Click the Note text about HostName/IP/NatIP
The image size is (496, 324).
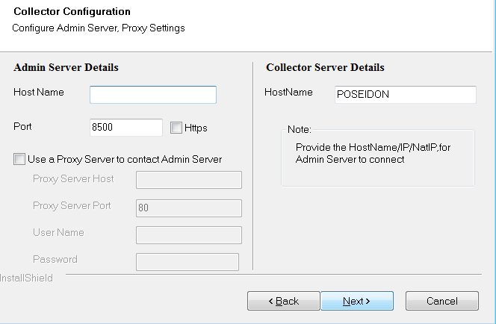tap(373, 153)
